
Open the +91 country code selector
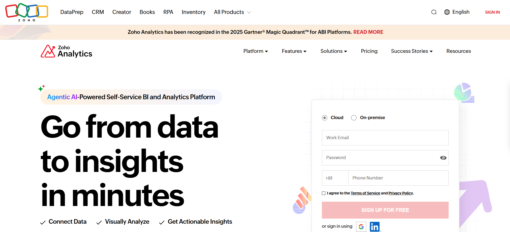coord(335,178)
